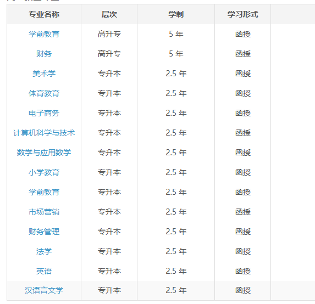The height and width of the screenshot is (304, 315).
Task: Select 专升本 in the 体育教育 row
Action: click(x=109, y=93)
